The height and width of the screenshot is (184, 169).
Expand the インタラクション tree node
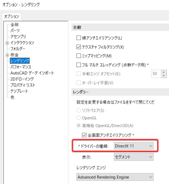point(7,43)
